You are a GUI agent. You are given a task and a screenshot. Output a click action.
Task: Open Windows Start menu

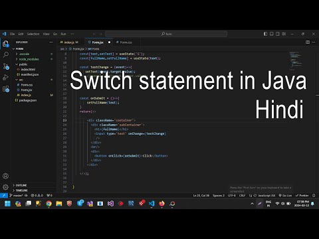coord(7,204)
